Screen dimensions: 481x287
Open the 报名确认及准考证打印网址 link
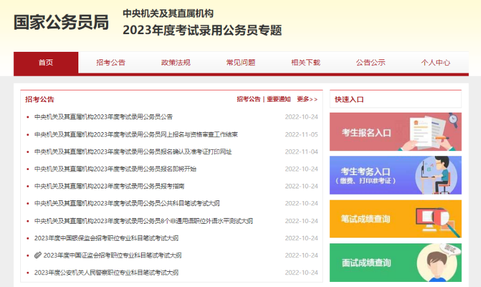[133, 152]
